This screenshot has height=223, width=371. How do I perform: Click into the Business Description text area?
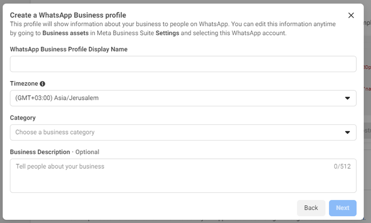tap(183, 175)
